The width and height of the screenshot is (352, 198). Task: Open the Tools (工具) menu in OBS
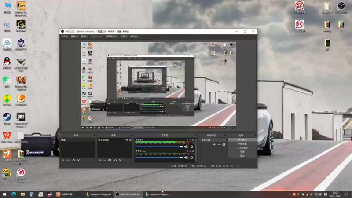[x=124, y=37]
